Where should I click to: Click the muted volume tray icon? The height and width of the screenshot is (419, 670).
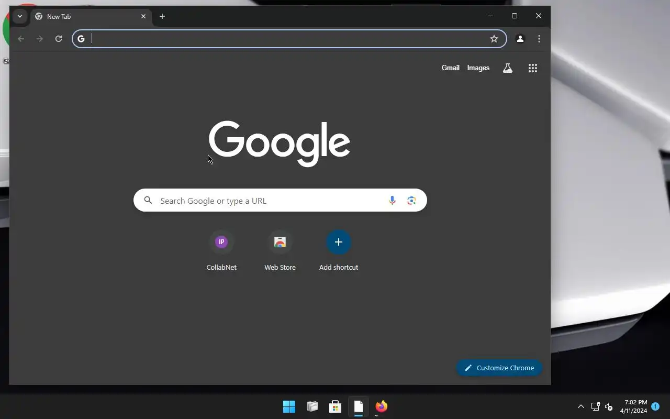pyautogui.click(x=608, y=406)
